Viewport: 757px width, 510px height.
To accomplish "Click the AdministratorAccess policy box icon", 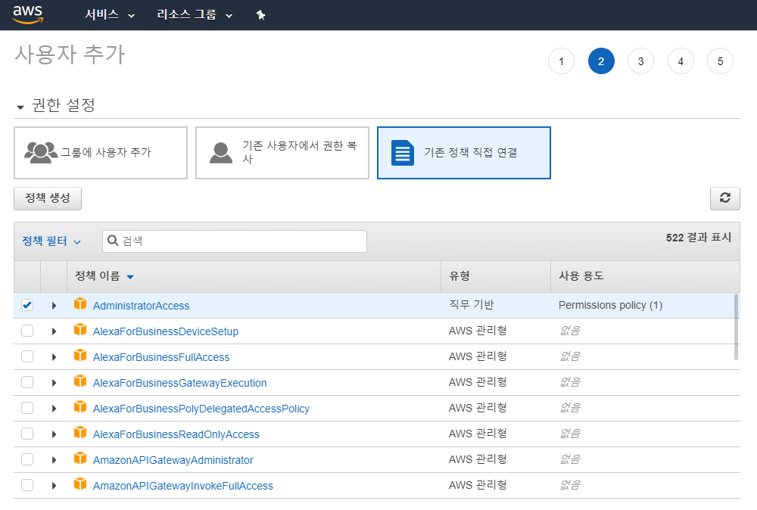I will [x=80, y=304].
